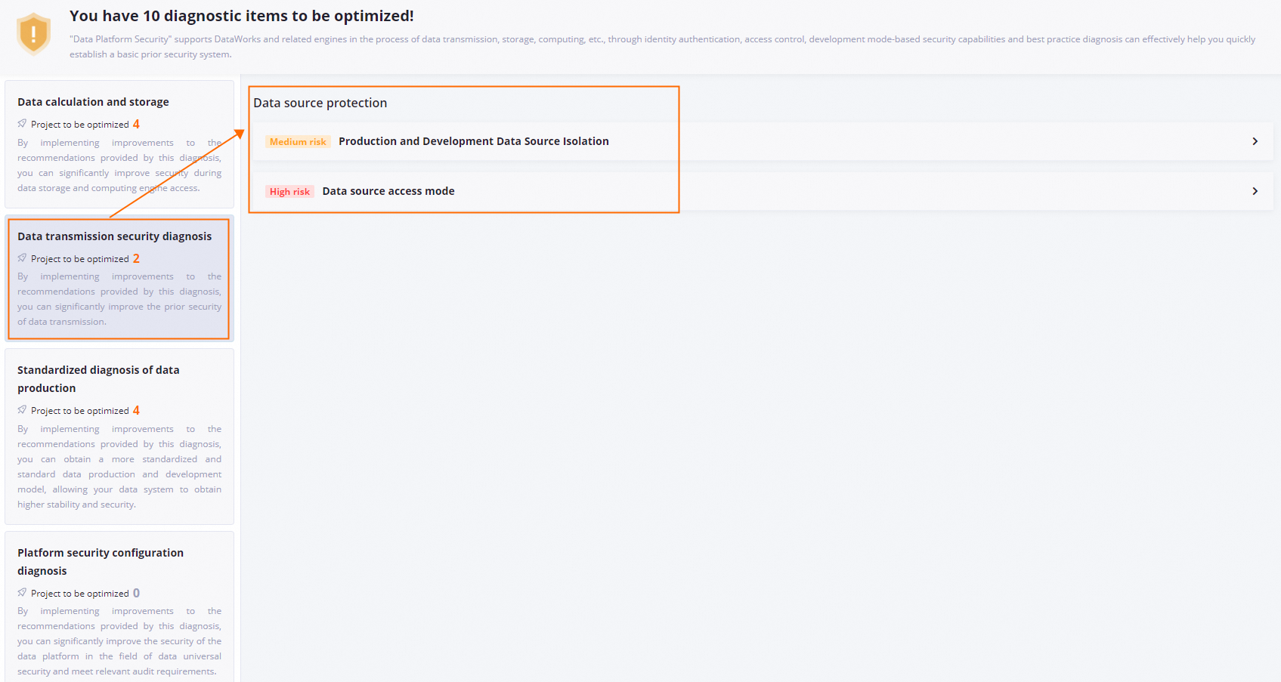Expand the Production and Development Data Source Isolation chevron
1281x682 pixels.
pos(1255,141)
